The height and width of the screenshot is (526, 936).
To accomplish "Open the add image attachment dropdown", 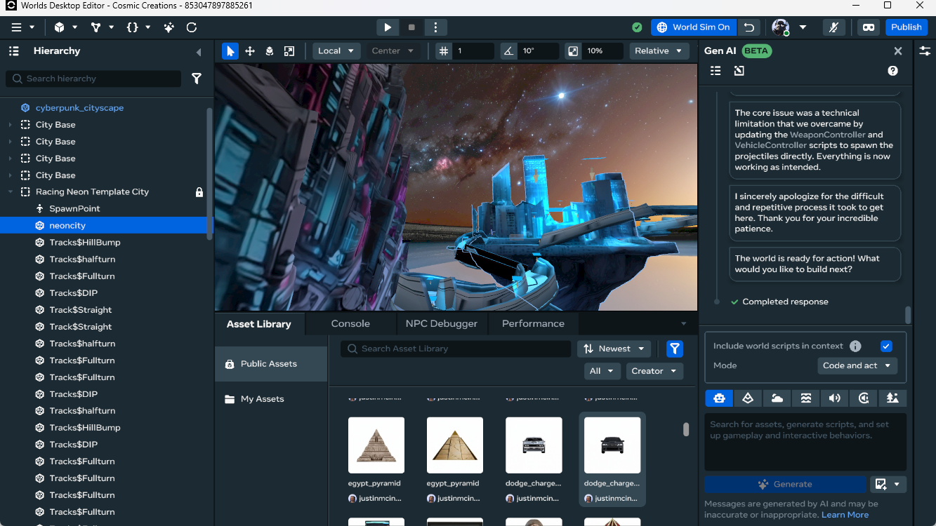I will tap(888, 484).
